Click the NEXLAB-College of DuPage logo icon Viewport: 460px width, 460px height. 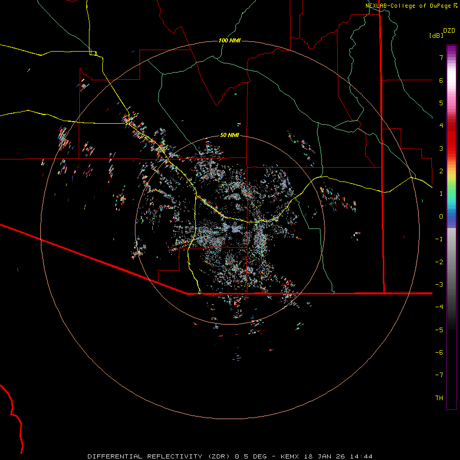coord(455,5)
